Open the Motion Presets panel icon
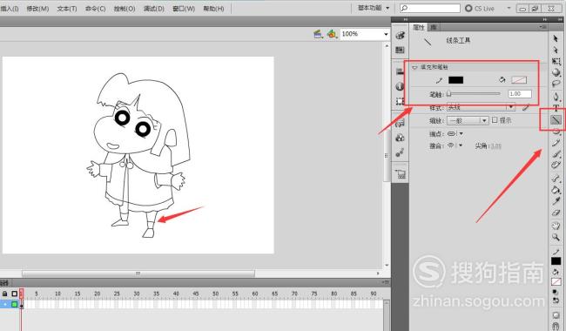The width and height of the screenshot is (566, 331). 400,153
